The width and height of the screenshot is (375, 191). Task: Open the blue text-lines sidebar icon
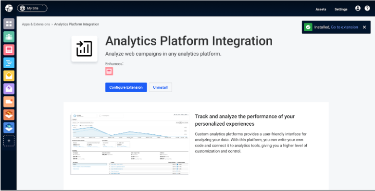pyautogui.click(x=9, y=63)
